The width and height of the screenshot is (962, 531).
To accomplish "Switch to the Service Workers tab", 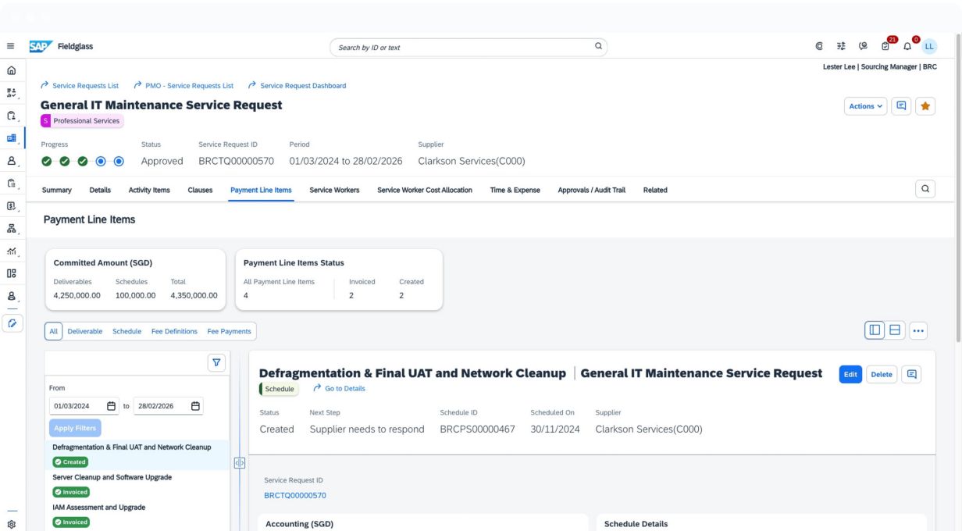I will coord(334,190).
